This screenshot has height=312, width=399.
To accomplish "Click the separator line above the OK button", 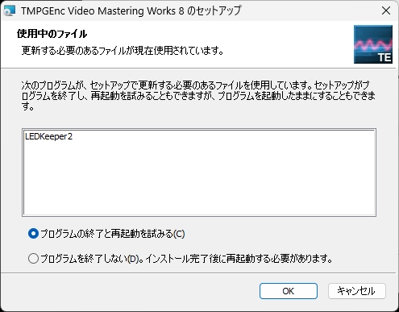I will [198, 273].
